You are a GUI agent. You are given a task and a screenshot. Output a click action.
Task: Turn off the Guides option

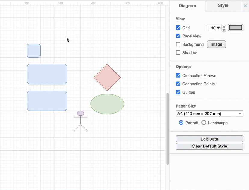click(x=178, y=92)
